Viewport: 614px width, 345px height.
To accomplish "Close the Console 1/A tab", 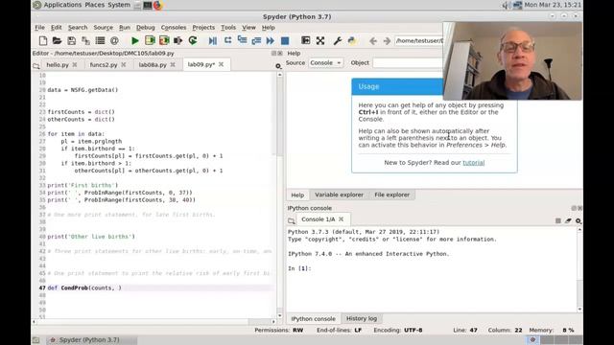I will [342, 219].
